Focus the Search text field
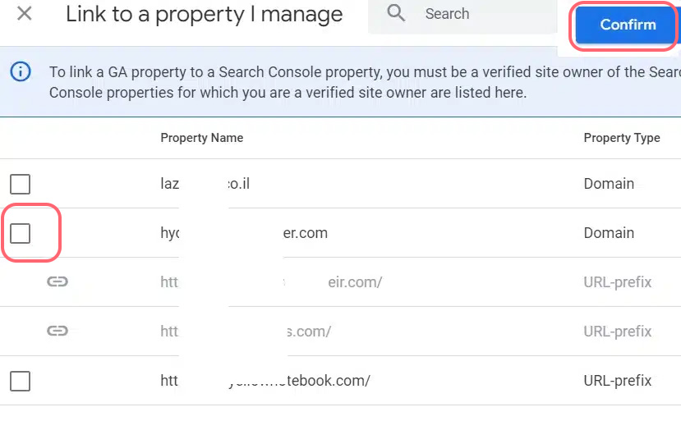Image resolution: width=681 pixels, height=421 pixels. pyautogui.click(x=462, y=16)
